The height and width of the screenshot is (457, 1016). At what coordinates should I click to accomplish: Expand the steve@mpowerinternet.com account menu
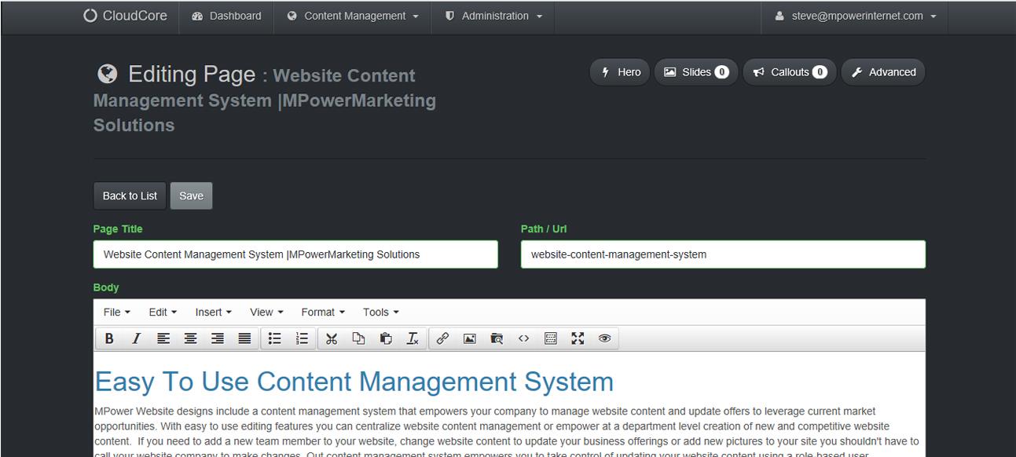coord(855,16)
